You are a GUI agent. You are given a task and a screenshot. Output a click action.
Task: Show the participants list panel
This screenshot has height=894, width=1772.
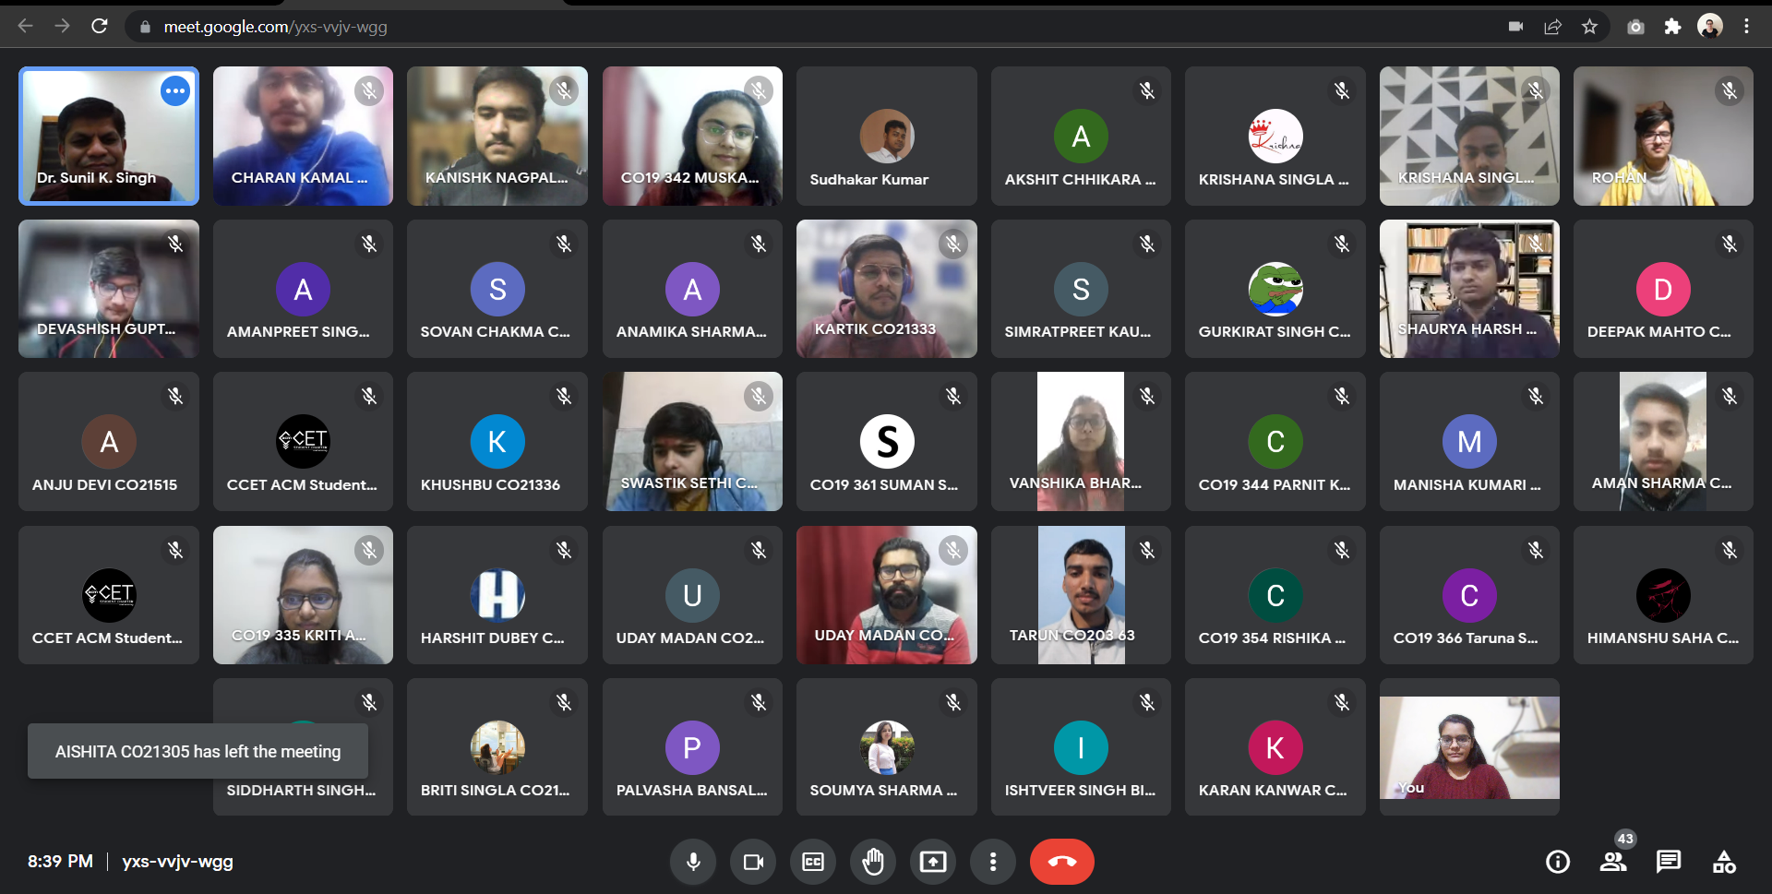pos(1613,862)
